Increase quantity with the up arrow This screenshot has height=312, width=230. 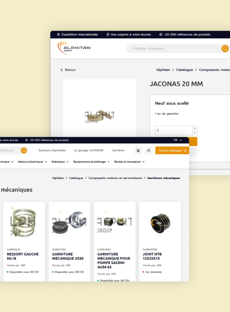pyautogui.click(x=195, y=128)
